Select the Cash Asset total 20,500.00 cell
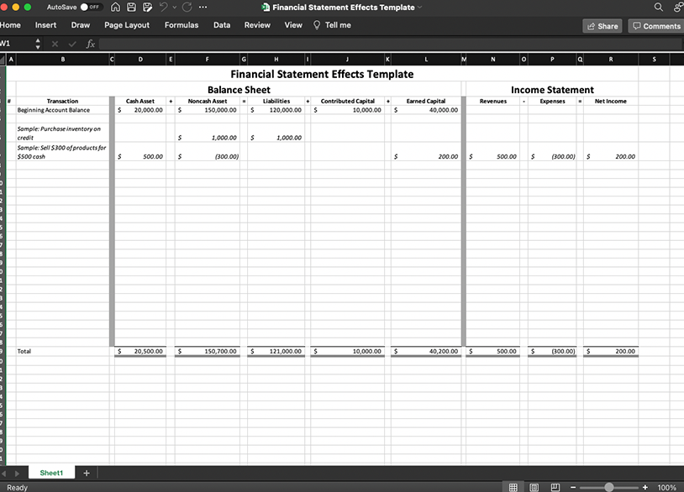Image resolution: width=684 pixels, height=492 pixels. [140, 351]
